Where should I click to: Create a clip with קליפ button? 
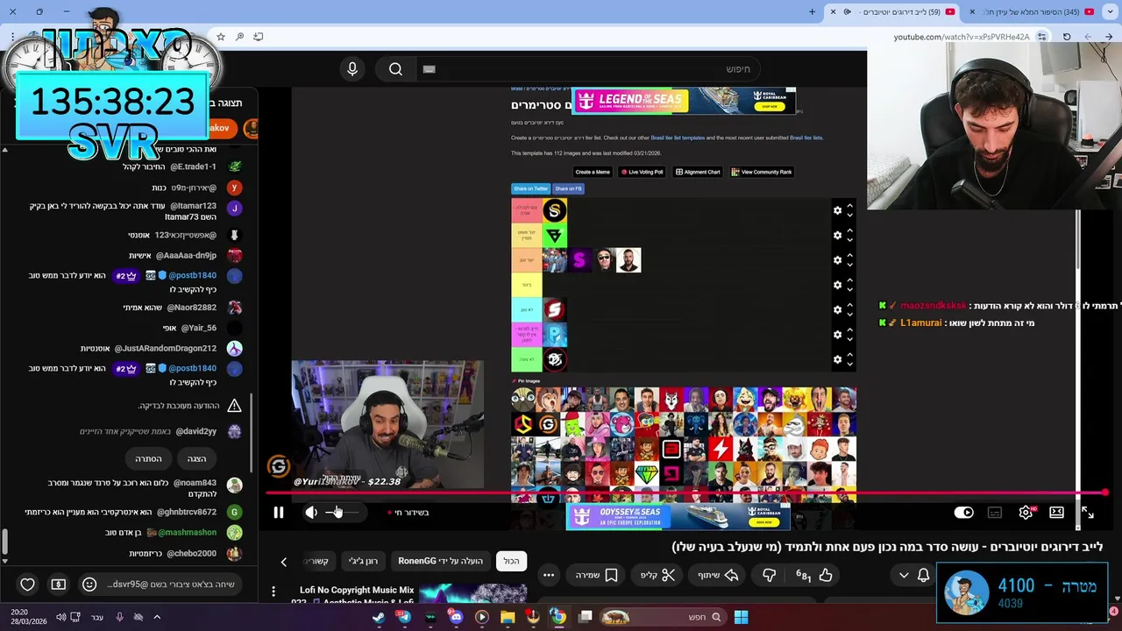[x=658, y=575]
